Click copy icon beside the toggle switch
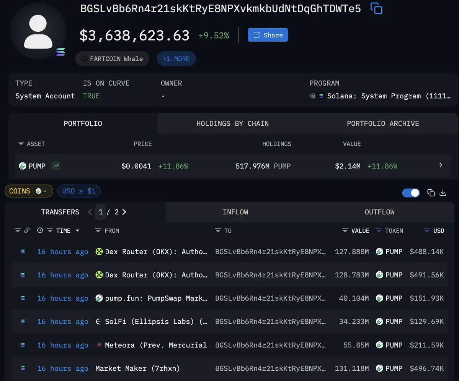The height and width of the screenshot is (381, 459). pos(431,193)
